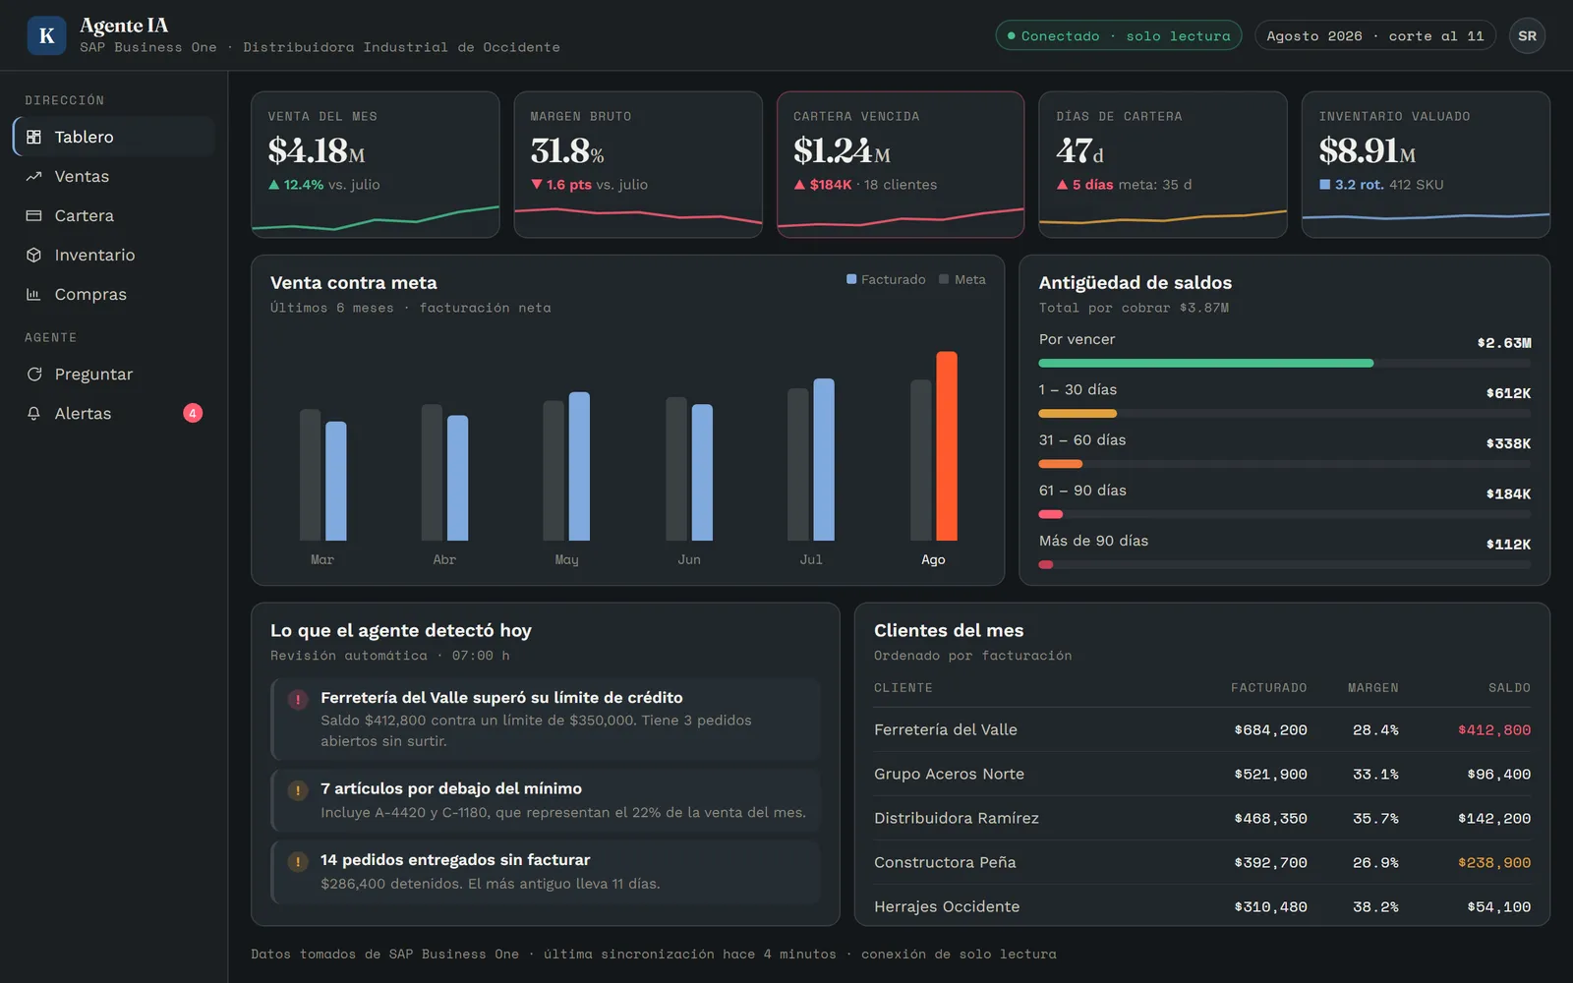The width and height of the screenshot is (1573, 983).
Task: Click the blue Mar facturado bar
Action: (335, 481)
